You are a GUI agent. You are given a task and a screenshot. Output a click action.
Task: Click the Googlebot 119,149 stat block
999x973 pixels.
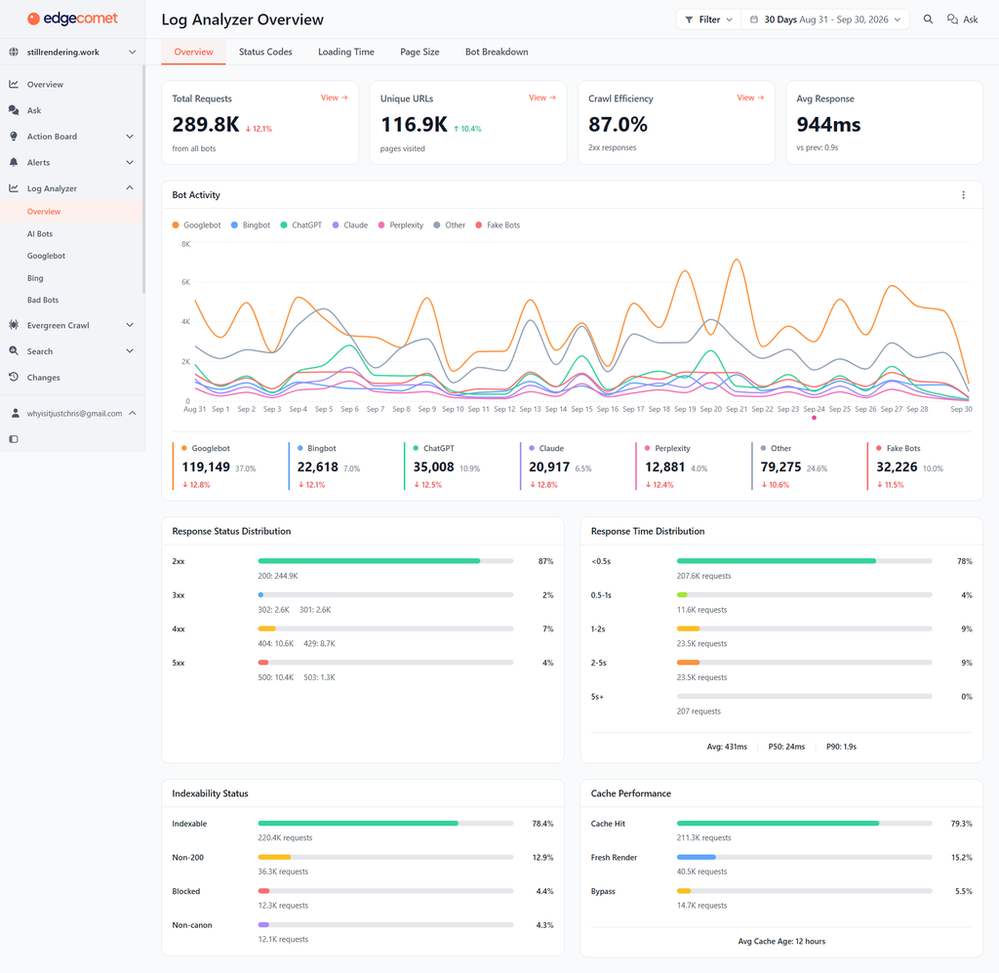point(225,466)
